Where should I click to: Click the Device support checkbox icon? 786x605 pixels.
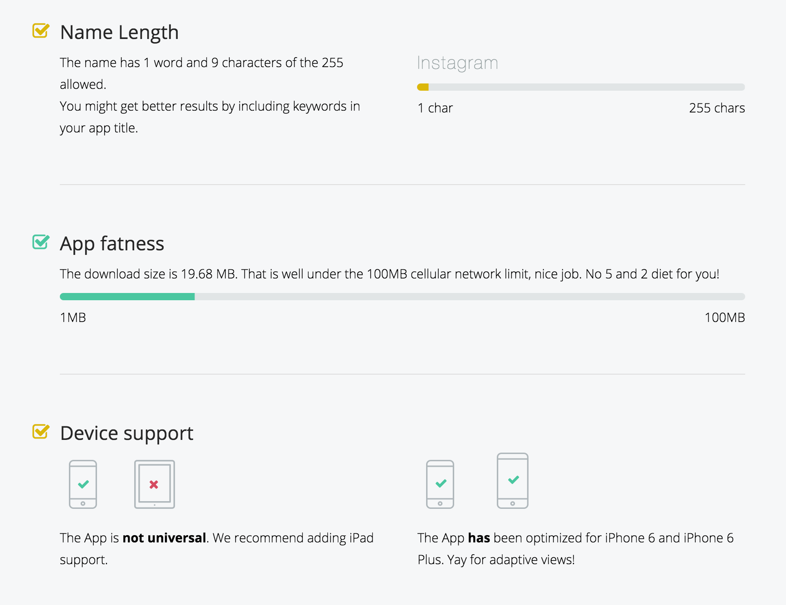coord(41,432)
